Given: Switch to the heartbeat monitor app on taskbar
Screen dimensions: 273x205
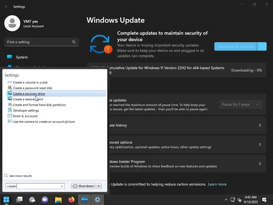Looking at the screenshot, I should click(85, 200).
